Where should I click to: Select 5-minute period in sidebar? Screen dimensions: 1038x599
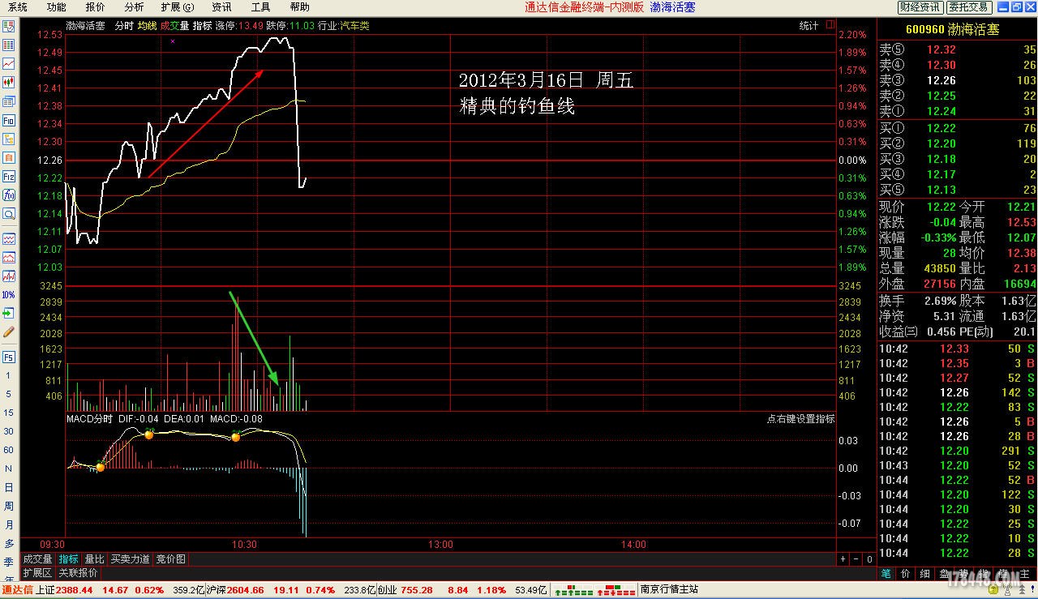point(9,394)
